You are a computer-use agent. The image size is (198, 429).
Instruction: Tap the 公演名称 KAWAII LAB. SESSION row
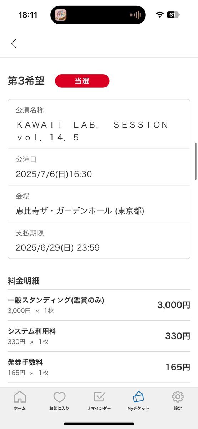point(99,124)
